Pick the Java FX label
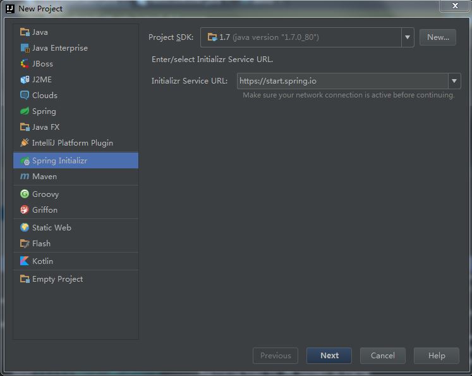The image size is (472, 376). pyautogui.click(x=45, y=127)
